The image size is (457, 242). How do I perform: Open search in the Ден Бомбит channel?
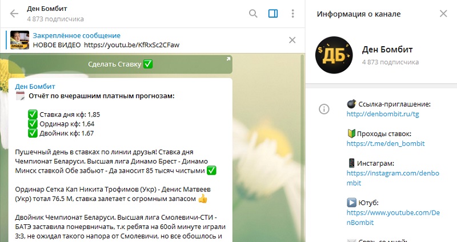click(253, 14)
